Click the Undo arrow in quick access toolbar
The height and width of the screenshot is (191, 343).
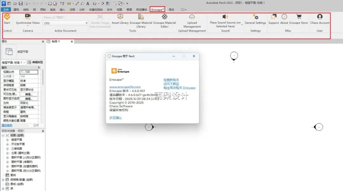tap(34, 3)
